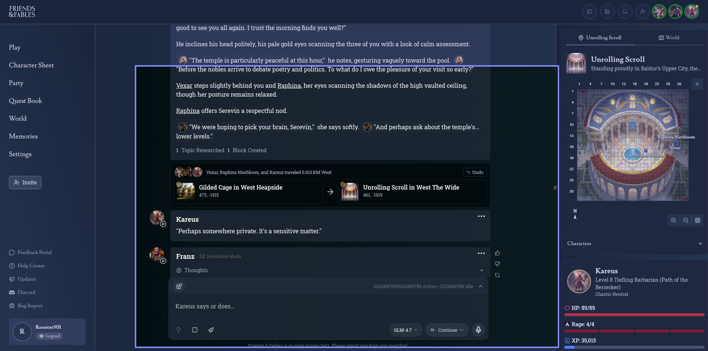Regenerate Franz's response with the refresh icon
708x351 pixels.
click(497, 275)
